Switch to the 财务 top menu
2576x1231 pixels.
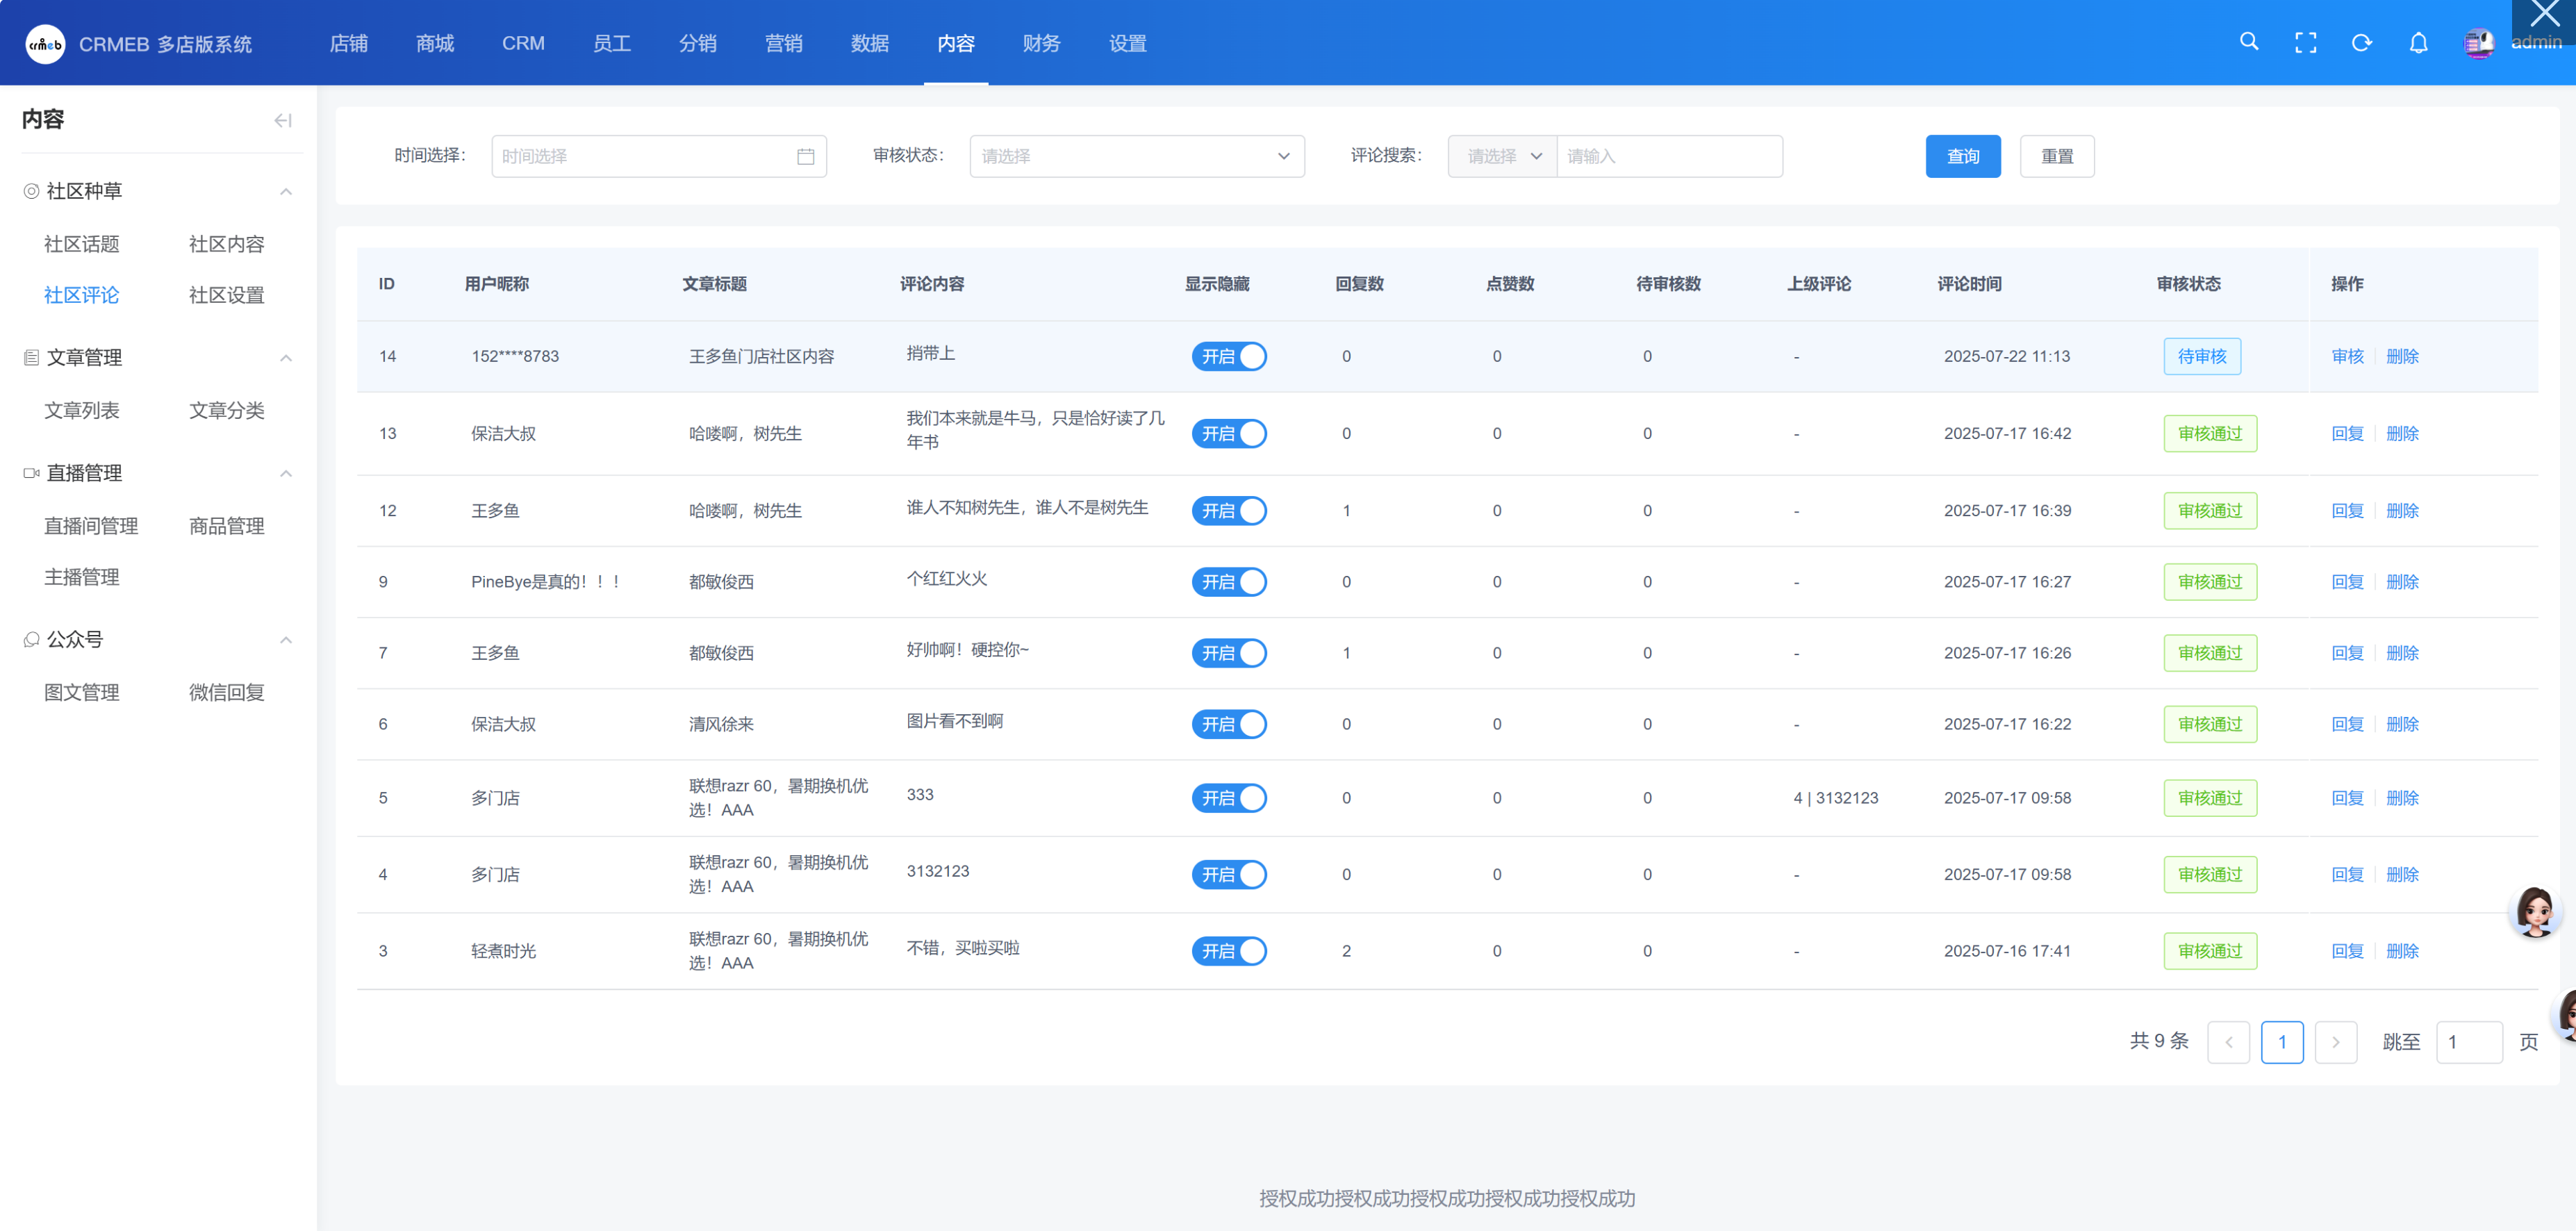[1041, 43]
